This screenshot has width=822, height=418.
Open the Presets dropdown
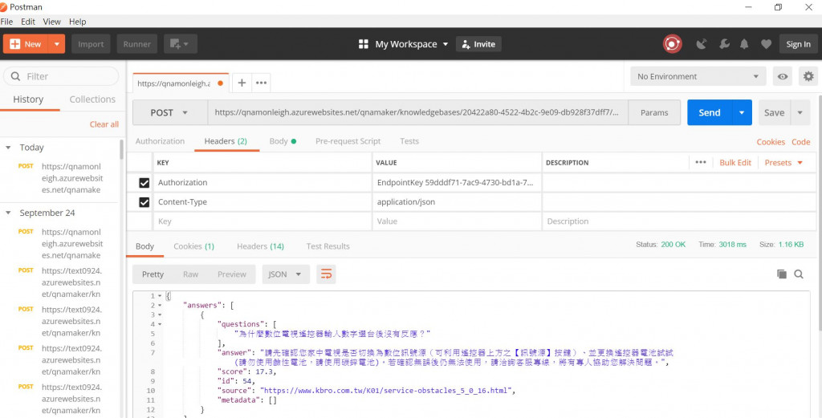tap(783, 162)
